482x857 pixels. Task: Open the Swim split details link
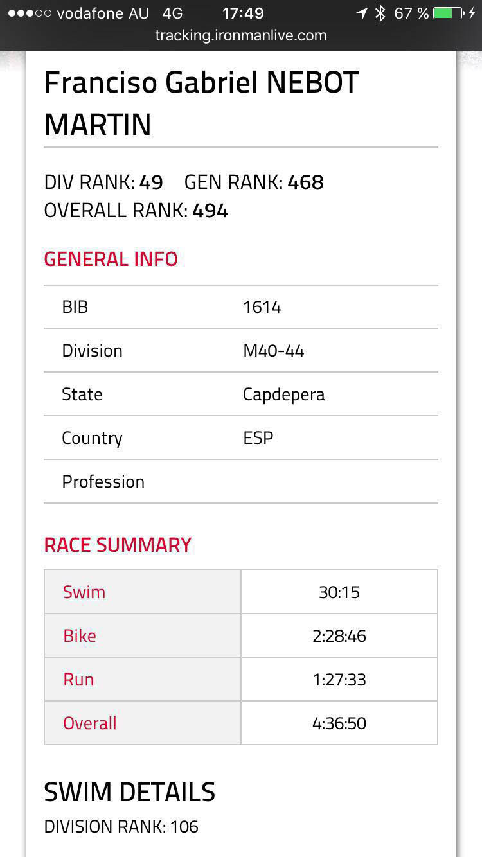(84, 592)
